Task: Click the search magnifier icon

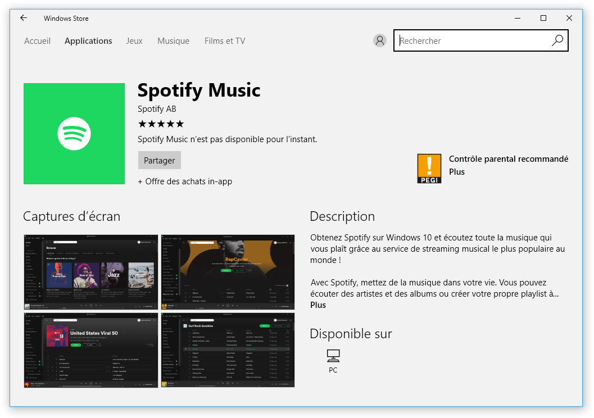Action: click(x=557, y=40)
